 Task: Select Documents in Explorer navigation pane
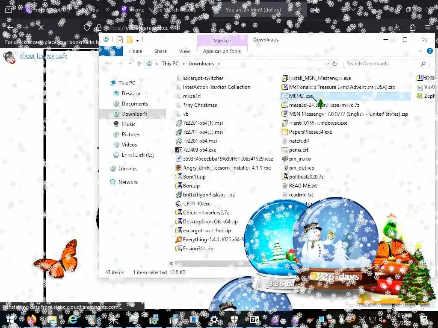tap(135, 104)
